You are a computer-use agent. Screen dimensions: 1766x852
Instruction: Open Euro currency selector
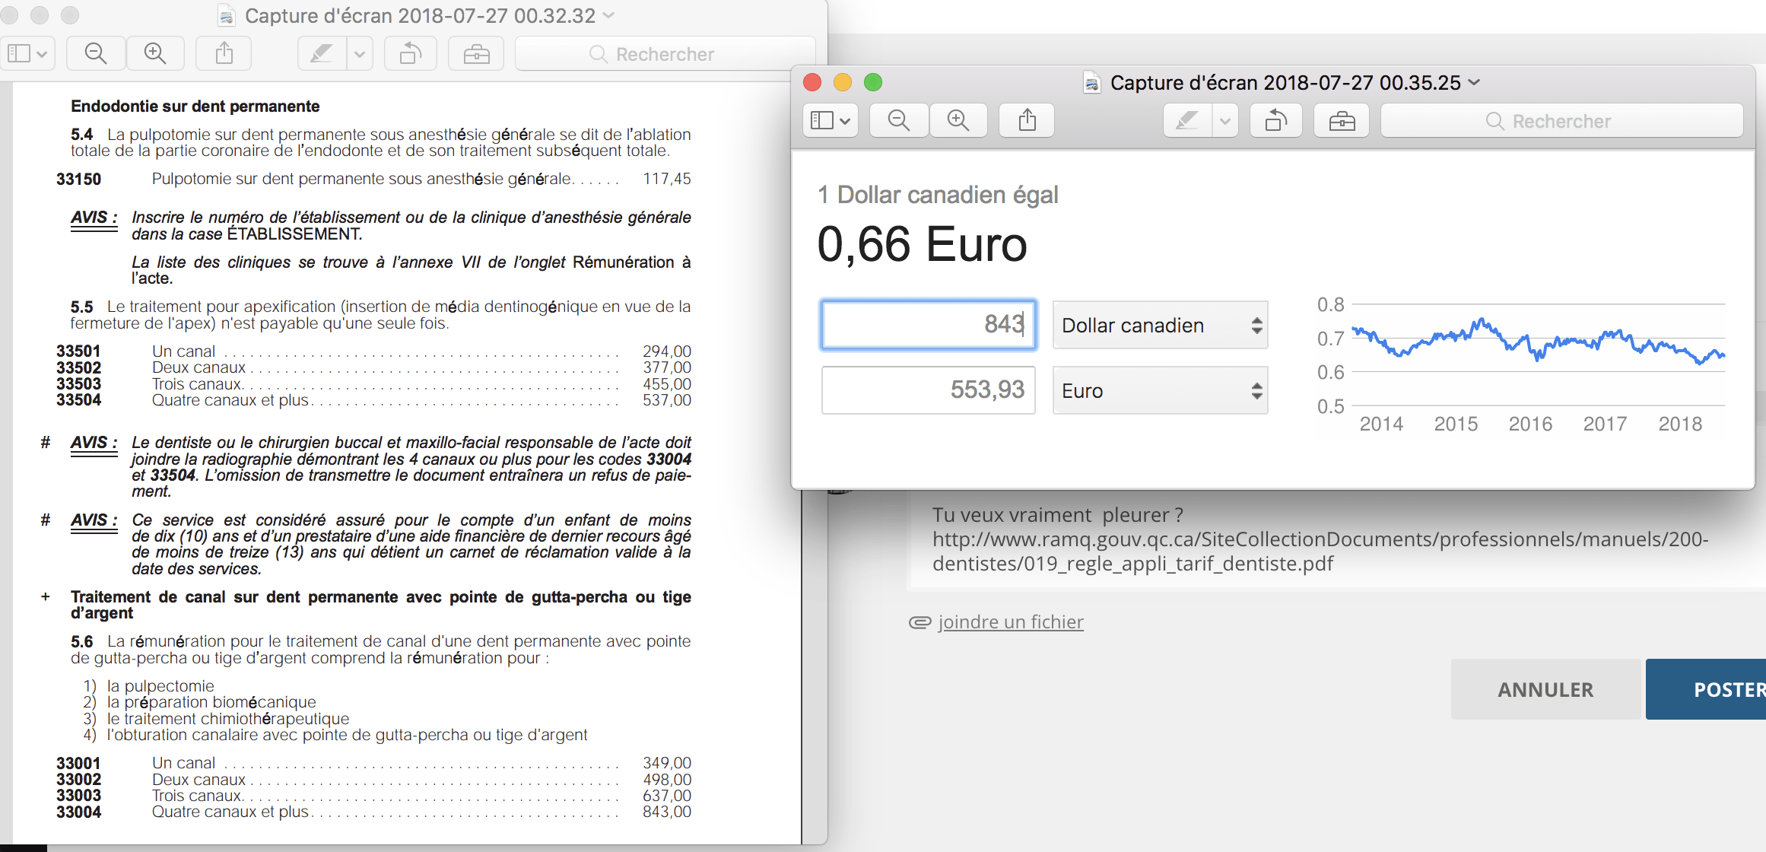pyautogui.click(x=1160, y=390)
